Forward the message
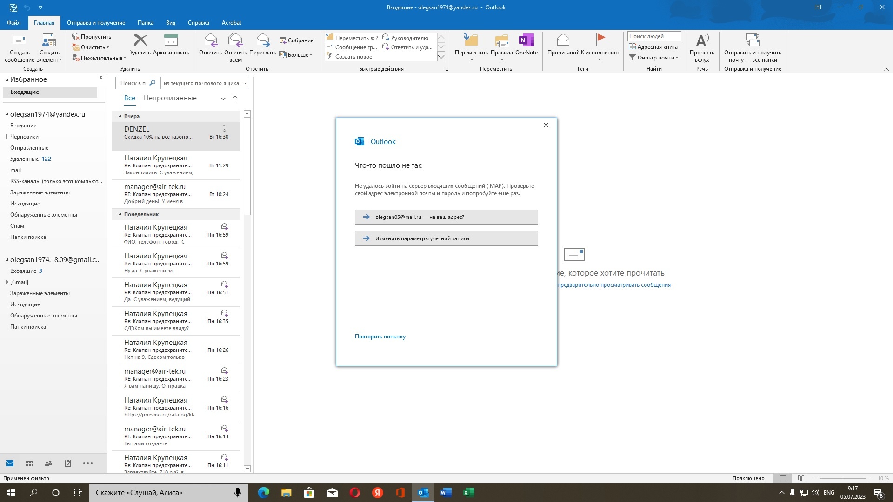Screen dimensions: 893x502 point(263,45)
